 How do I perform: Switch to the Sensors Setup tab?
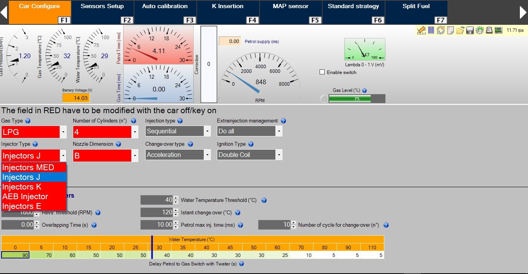[102, 7]
